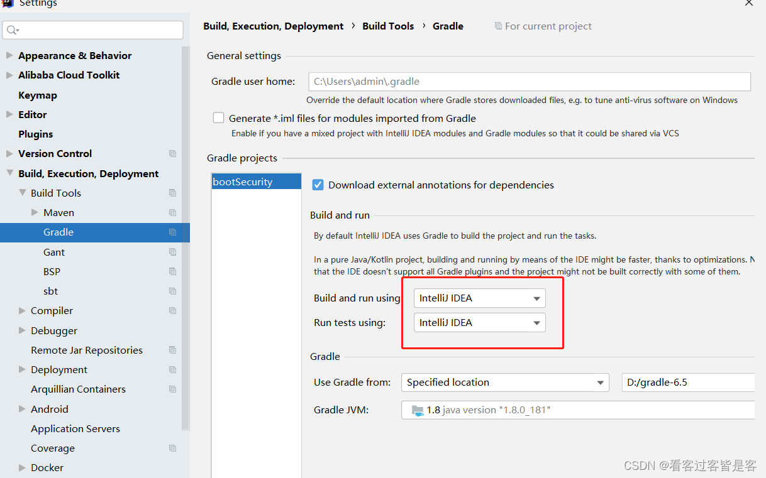Select bootSecurity Gradle project
This screenshot has width=766, height=478.
tap(257, 182)
